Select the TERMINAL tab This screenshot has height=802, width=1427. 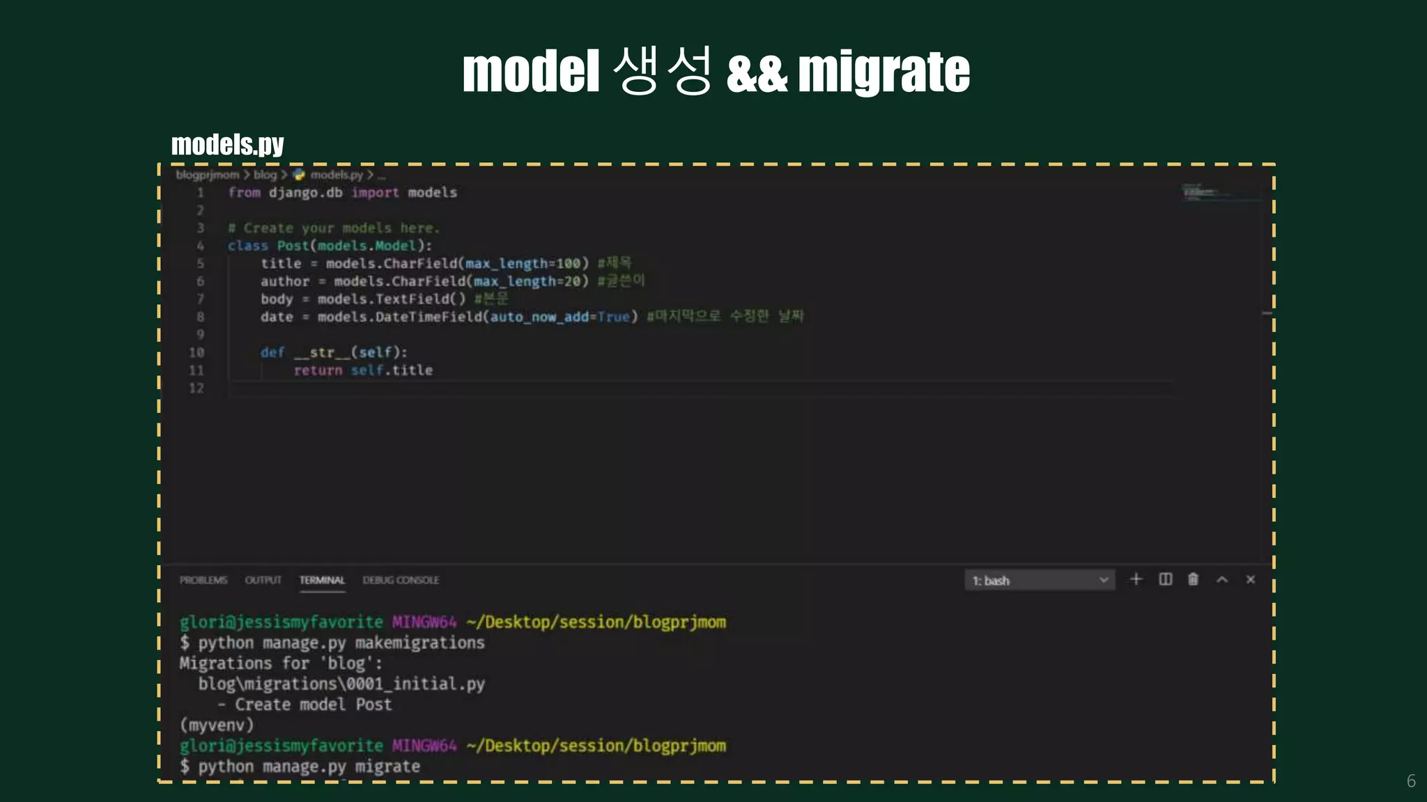[x=322, y=580]
